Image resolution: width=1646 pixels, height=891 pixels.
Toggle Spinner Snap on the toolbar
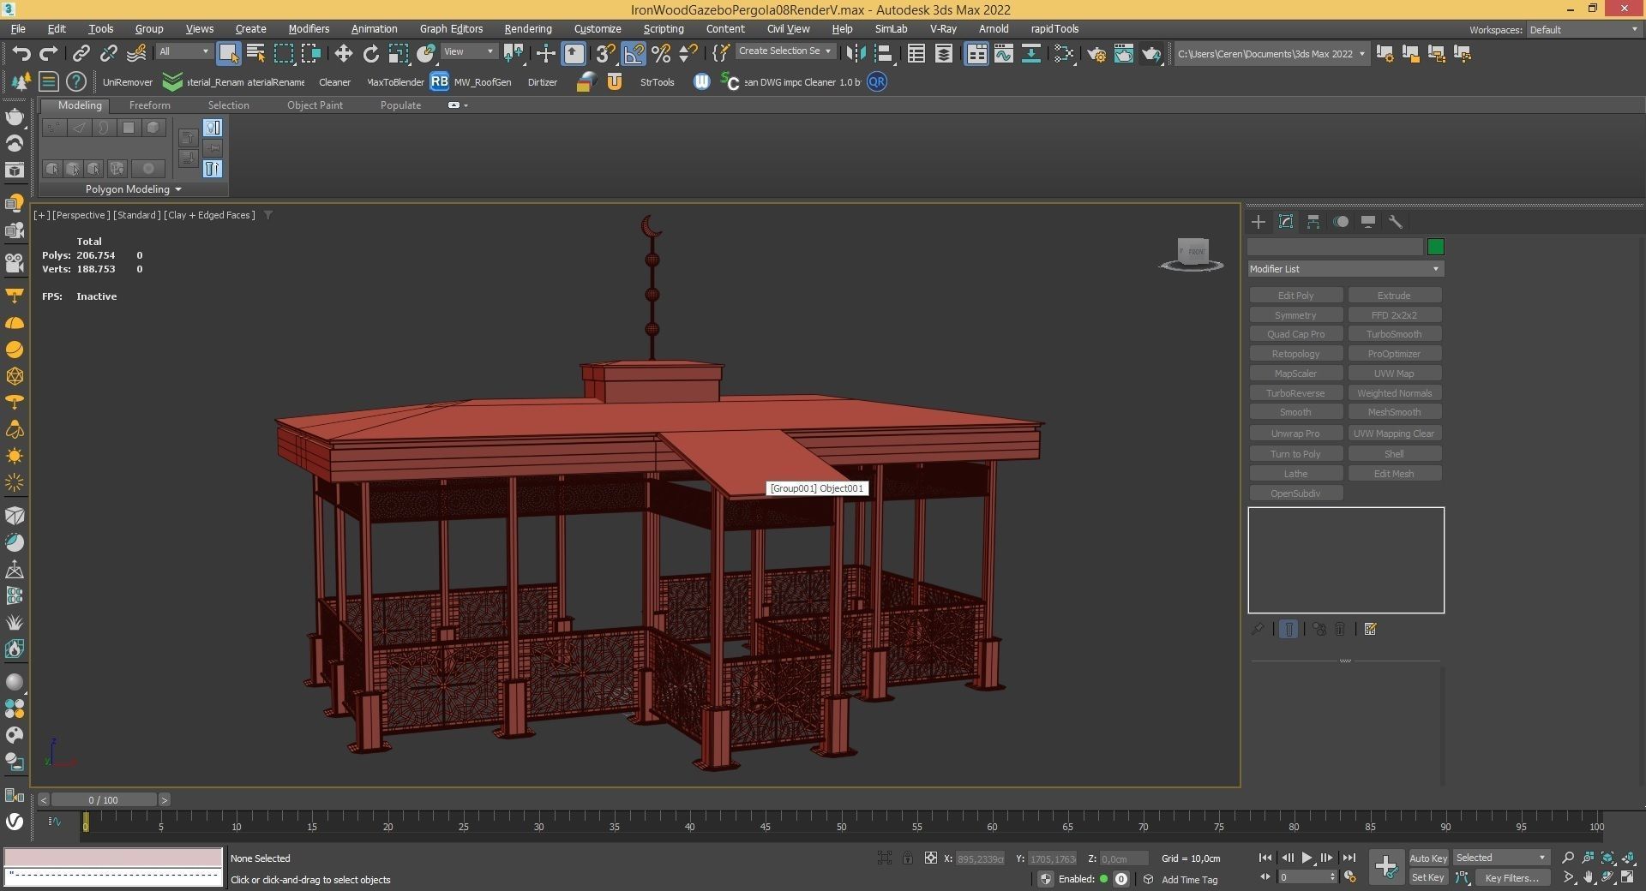click(688, 53)
